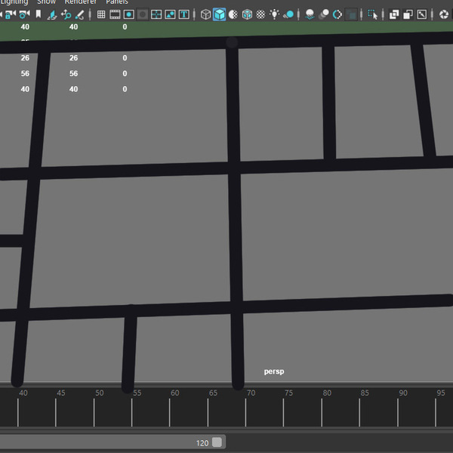Toggle the Resolution Gate icon

pos(129,14)
